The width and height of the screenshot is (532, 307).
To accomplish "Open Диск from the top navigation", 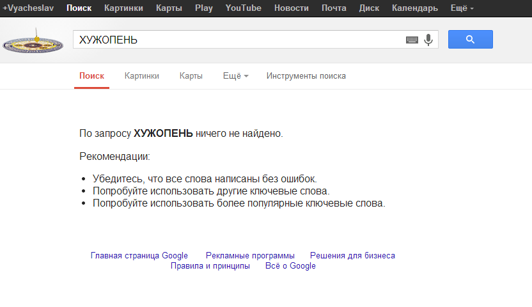I will point(369,8).
